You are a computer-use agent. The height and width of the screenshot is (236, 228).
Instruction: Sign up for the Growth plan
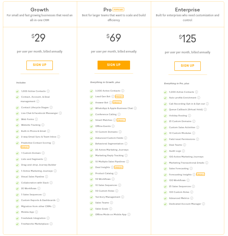[x=39, y=65]
